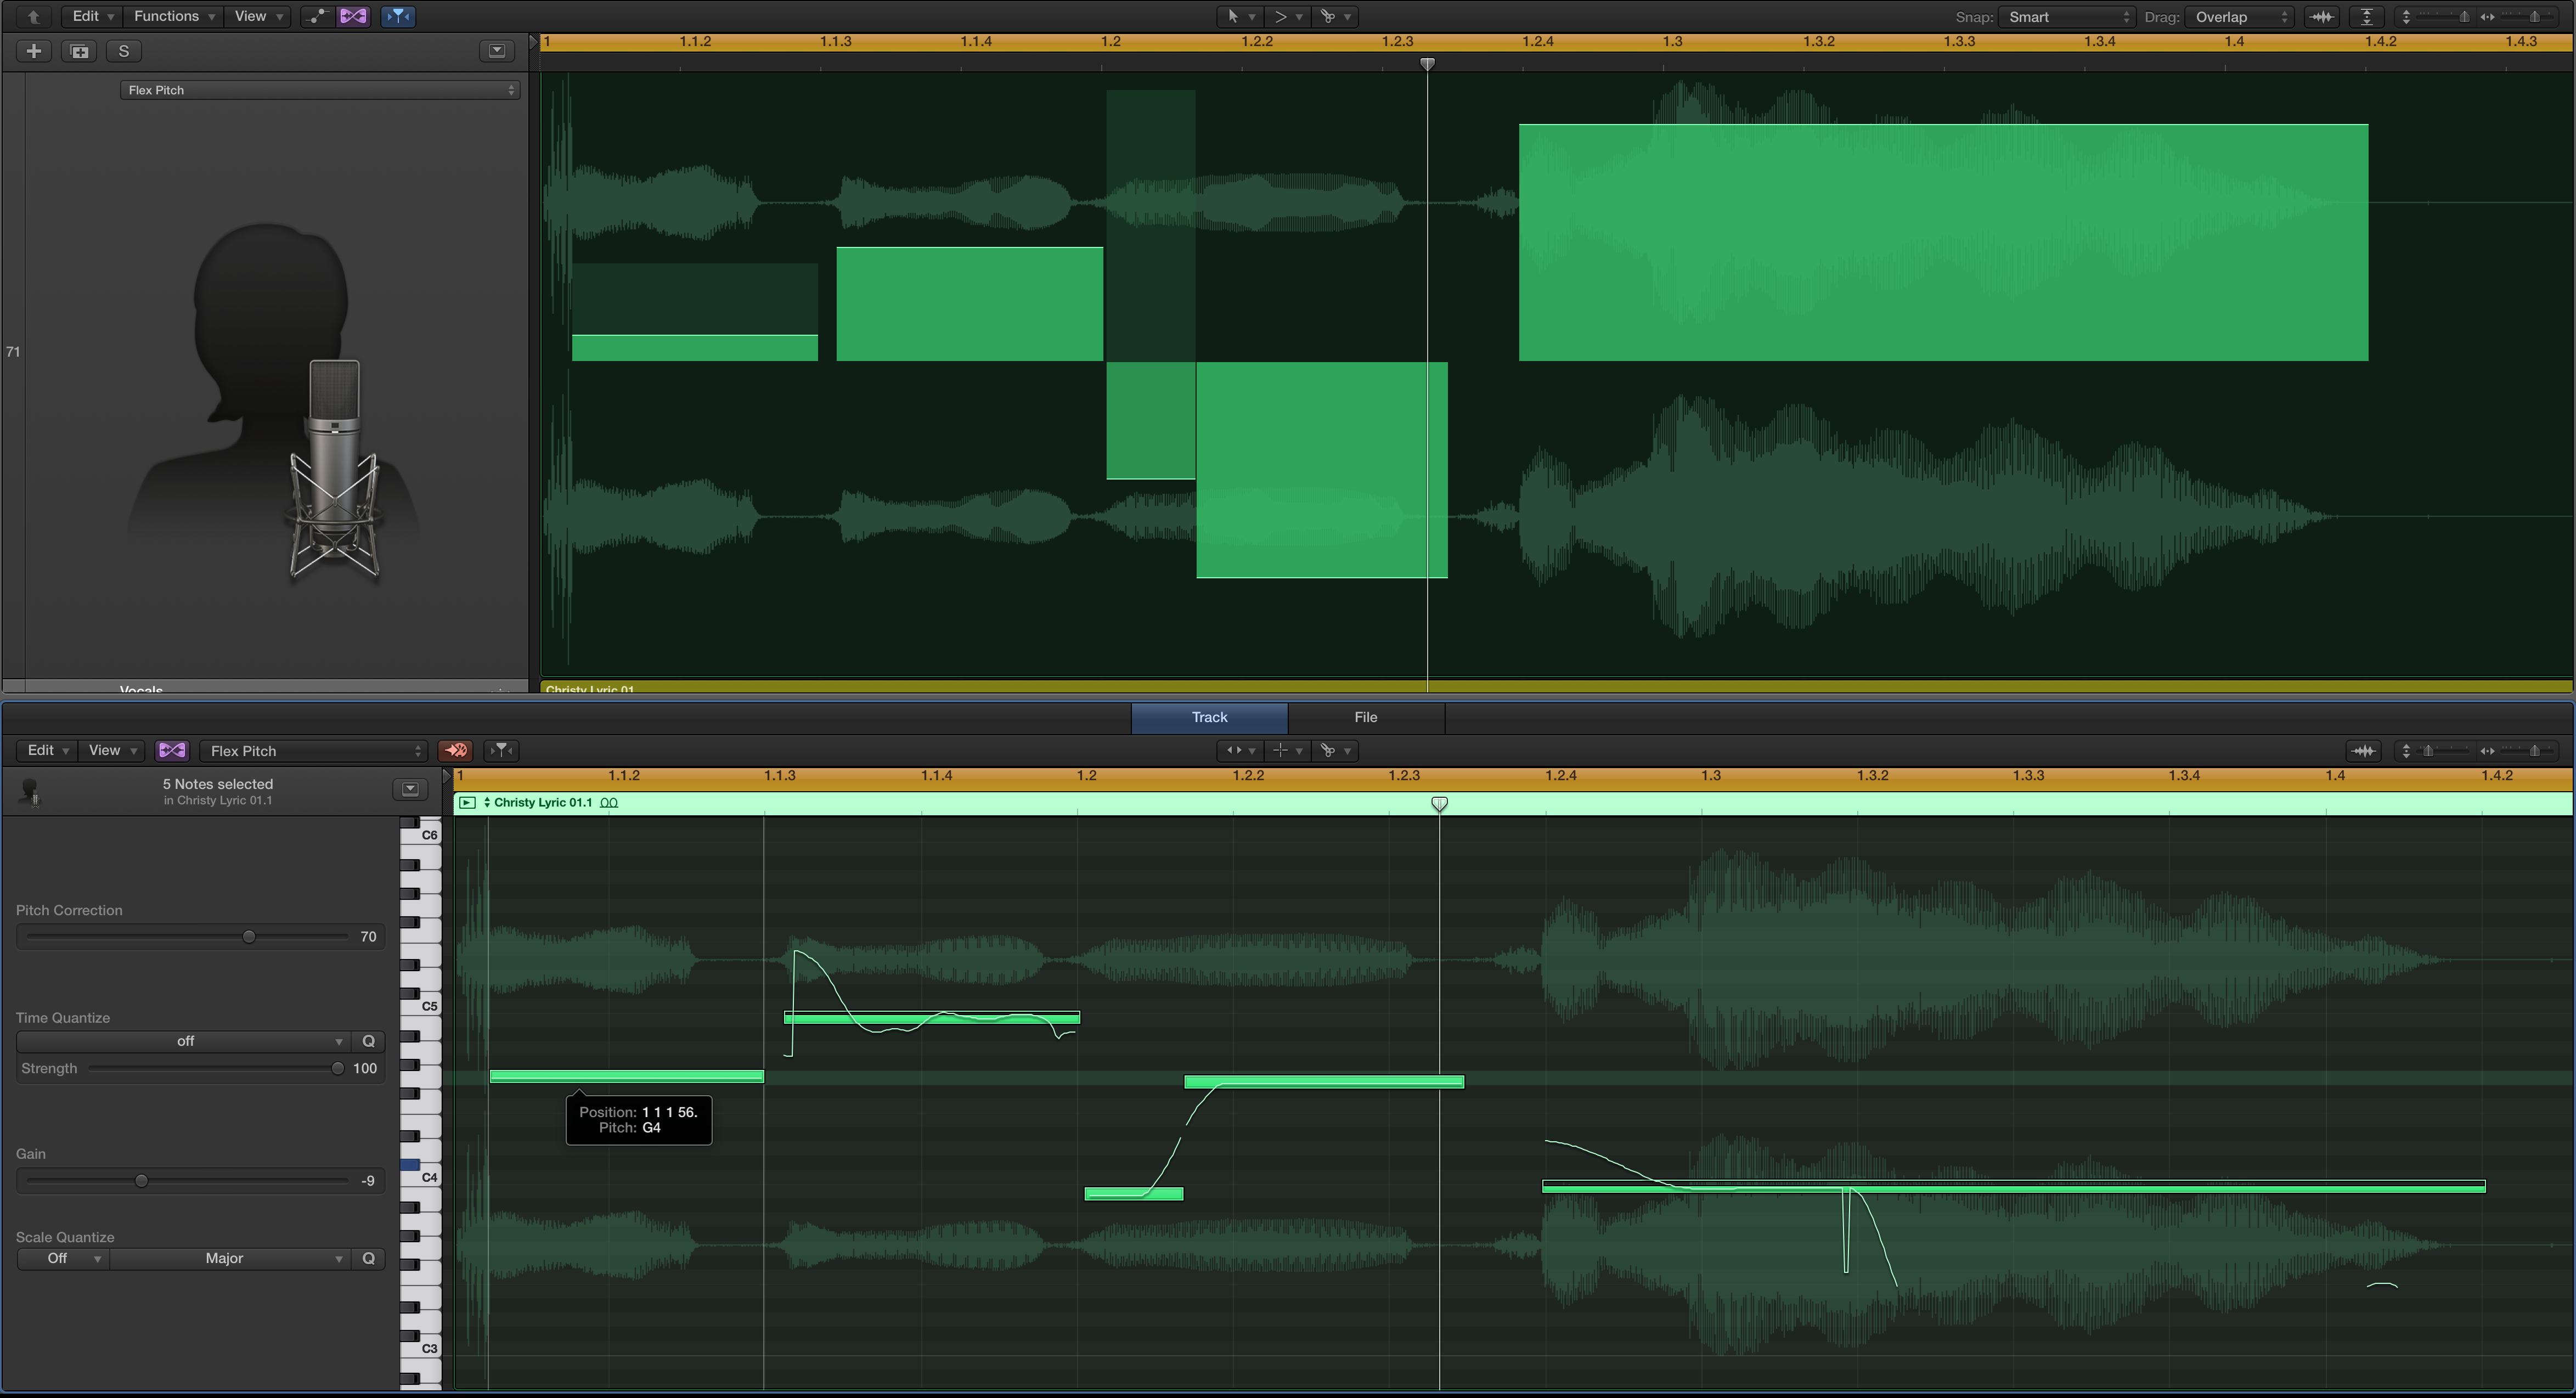Click the red MIDI output icon in the editor toolbar

456,750
